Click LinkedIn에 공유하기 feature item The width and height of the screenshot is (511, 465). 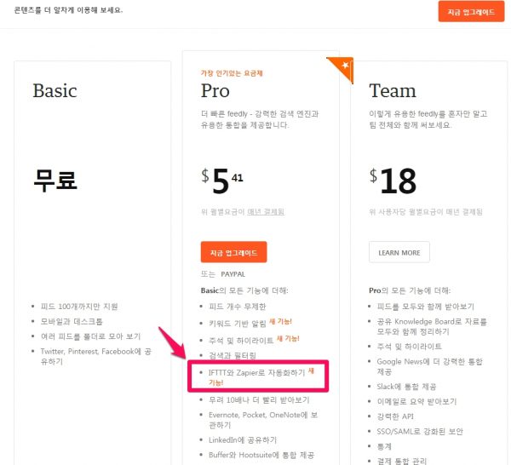click(243, 439)
